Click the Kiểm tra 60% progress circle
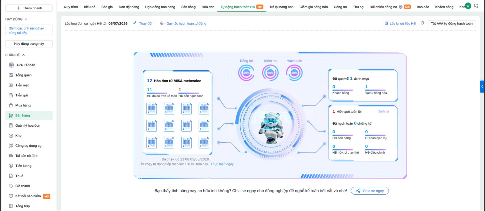 click(270, 73)
